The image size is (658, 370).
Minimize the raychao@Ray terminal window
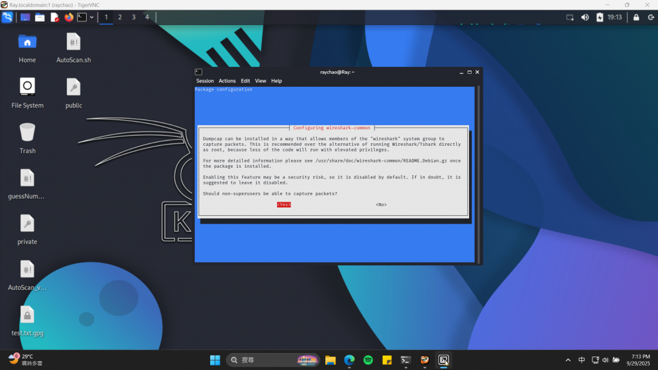pos(461,72)
